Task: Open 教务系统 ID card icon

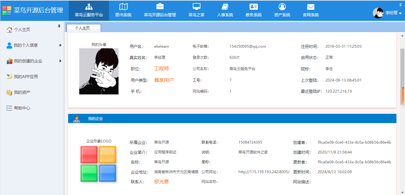Action: 254,7
